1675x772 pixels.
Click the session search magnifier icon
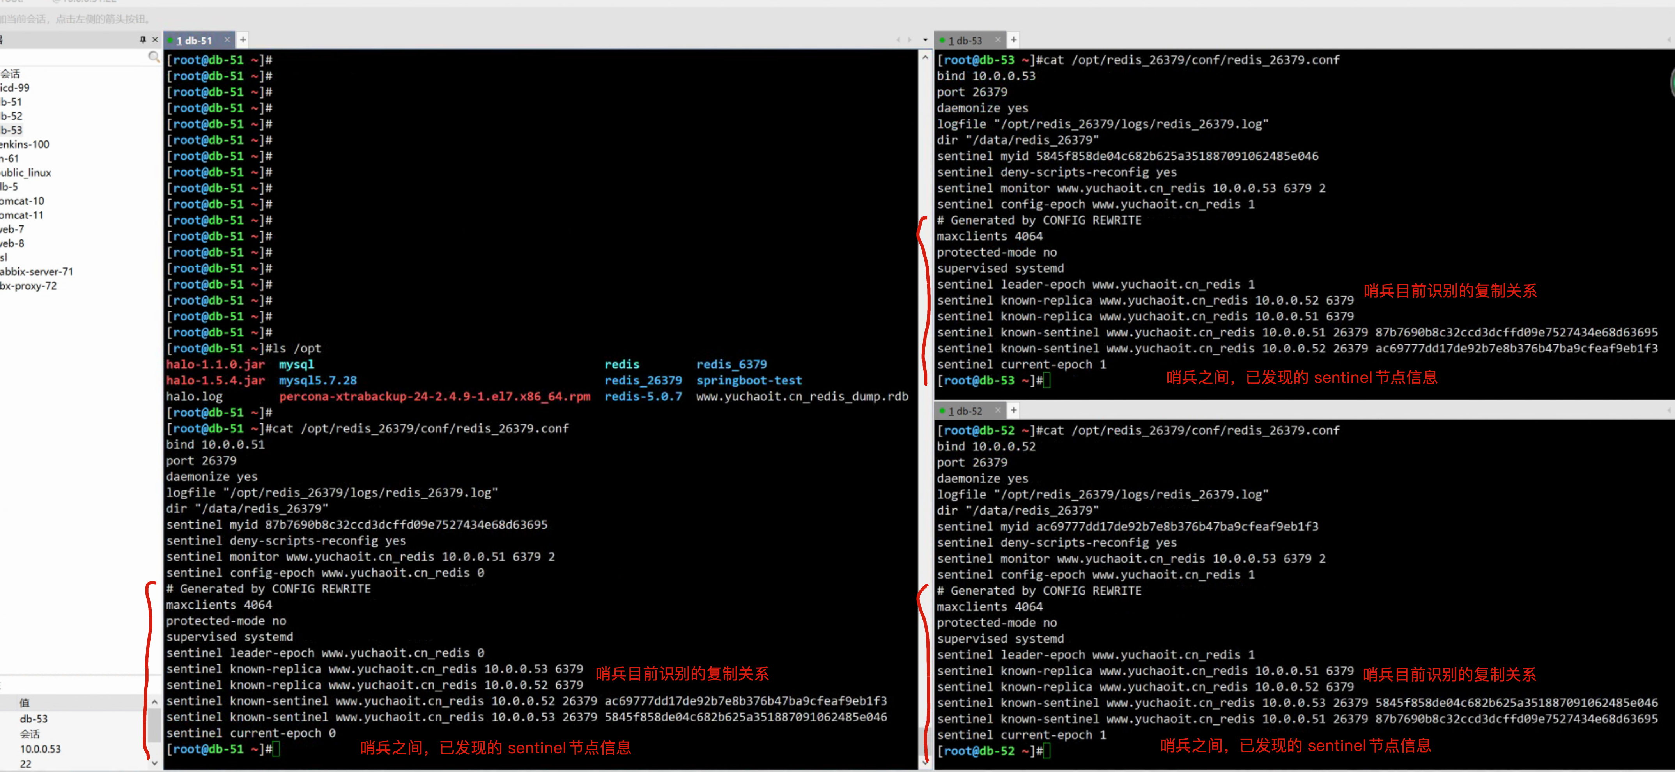coord(154,57)
